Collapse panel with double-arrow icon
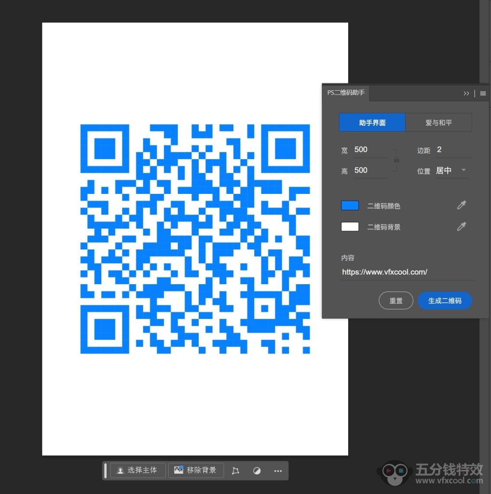Image resolution: width=491 pixels, height=494 pixels. (466, 94)
